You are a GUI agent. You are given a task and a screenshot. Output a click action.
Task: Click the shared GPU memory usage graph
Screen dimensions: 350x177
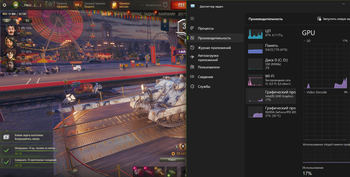pos(326,155)
